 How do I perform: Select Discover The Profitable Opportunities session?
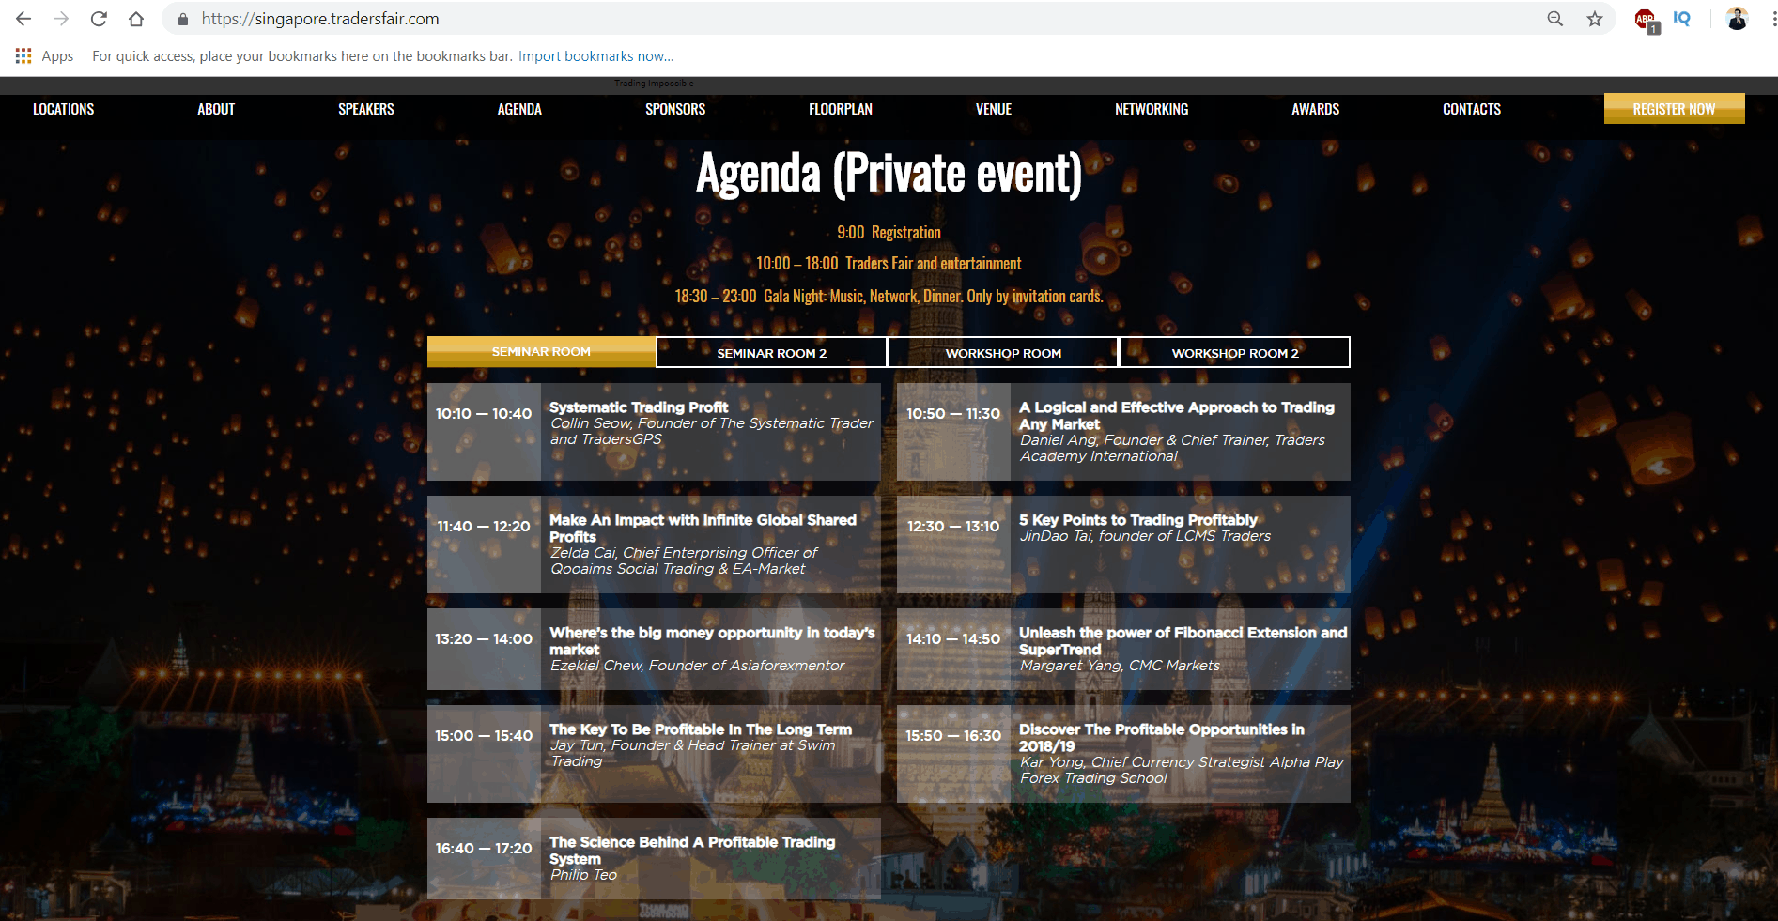pos(1162,737)
